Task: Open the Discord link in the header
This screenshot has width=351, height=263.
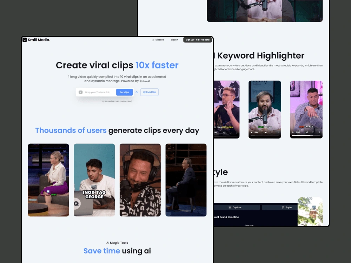Action: point(158,40)
